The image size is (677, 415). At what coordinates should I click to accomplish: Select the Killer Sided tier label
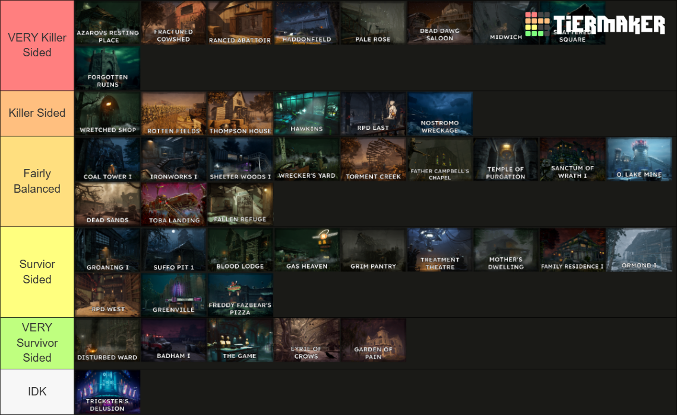37,113
